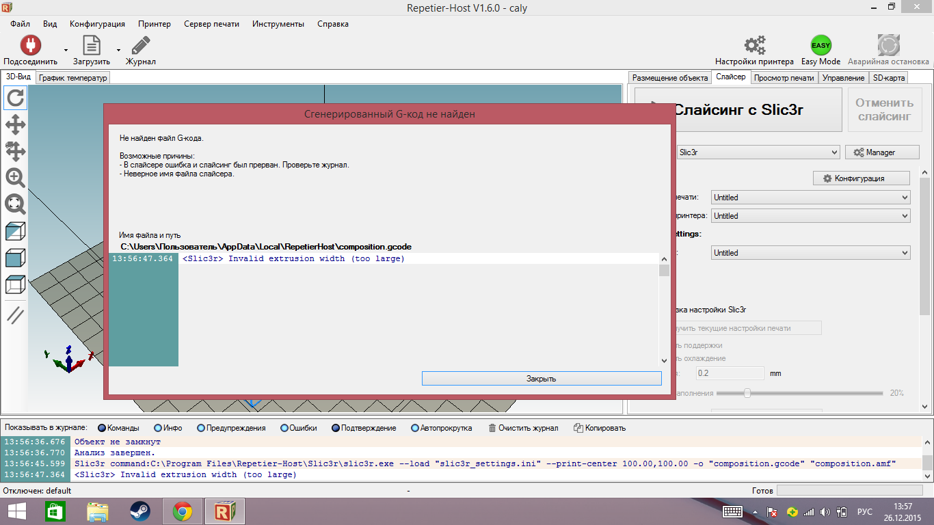Open Steam from the taskbar
This screenshot has width=934, height=525.
[x=140, y=511]
